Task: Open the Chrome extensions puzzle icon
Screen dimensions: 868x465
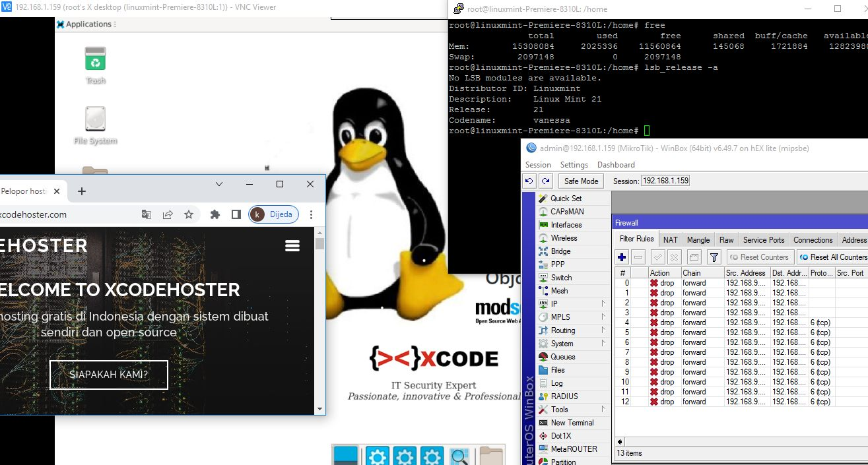Action: [215, 214]
